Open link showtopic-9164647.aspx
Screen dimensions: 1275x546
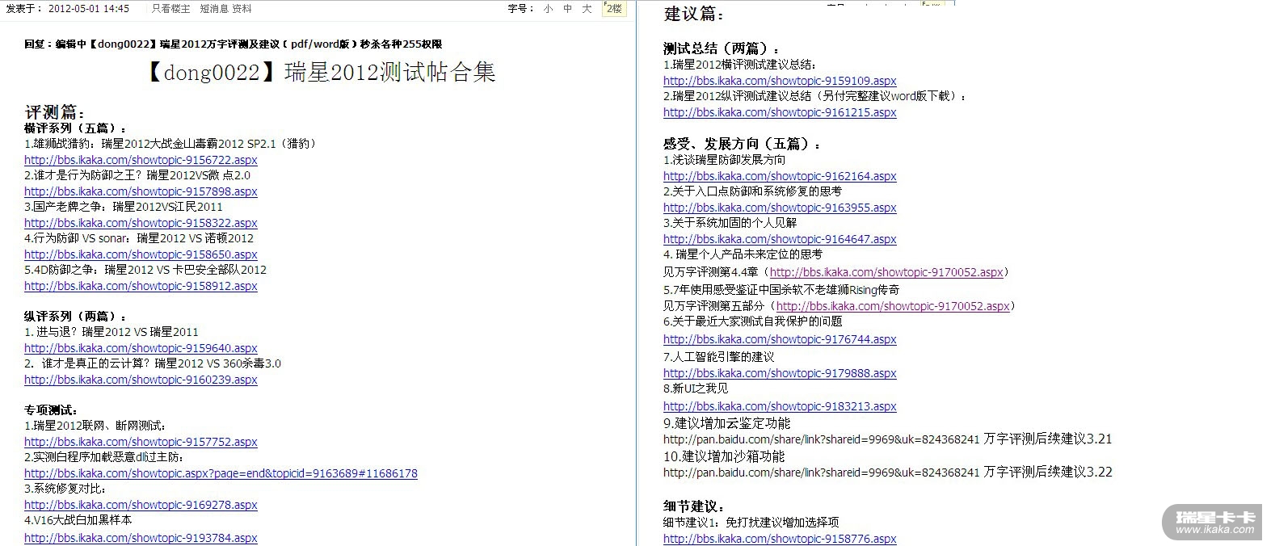pyautogui.click(x=780, y=239)
